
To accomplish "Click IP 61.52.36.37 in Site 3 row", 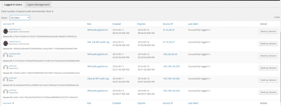I will click(169, 42).
